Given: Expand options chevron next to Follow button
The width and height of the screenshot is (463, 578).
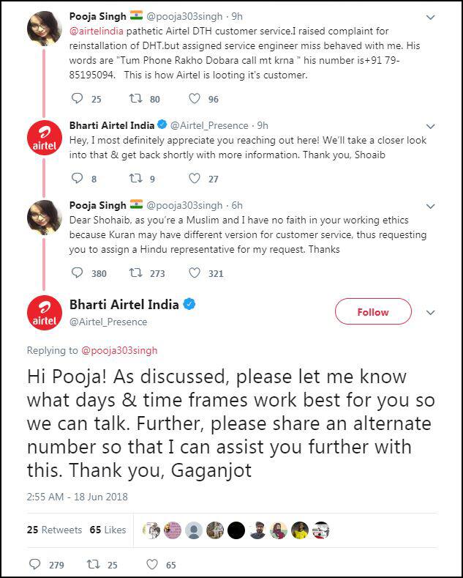Looking at the screenshot, I should pyautogui.click(x=431, y=313).
